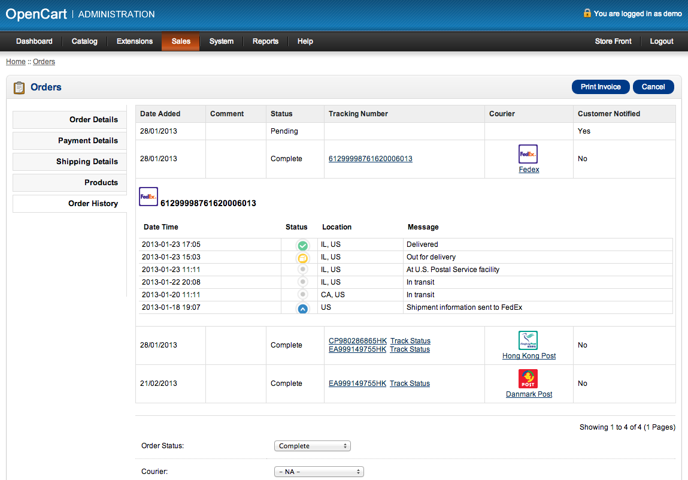The height and width of the screenshot is (480, 688).
Task: Click the green Delivered status icon
Action: point(303,245)
